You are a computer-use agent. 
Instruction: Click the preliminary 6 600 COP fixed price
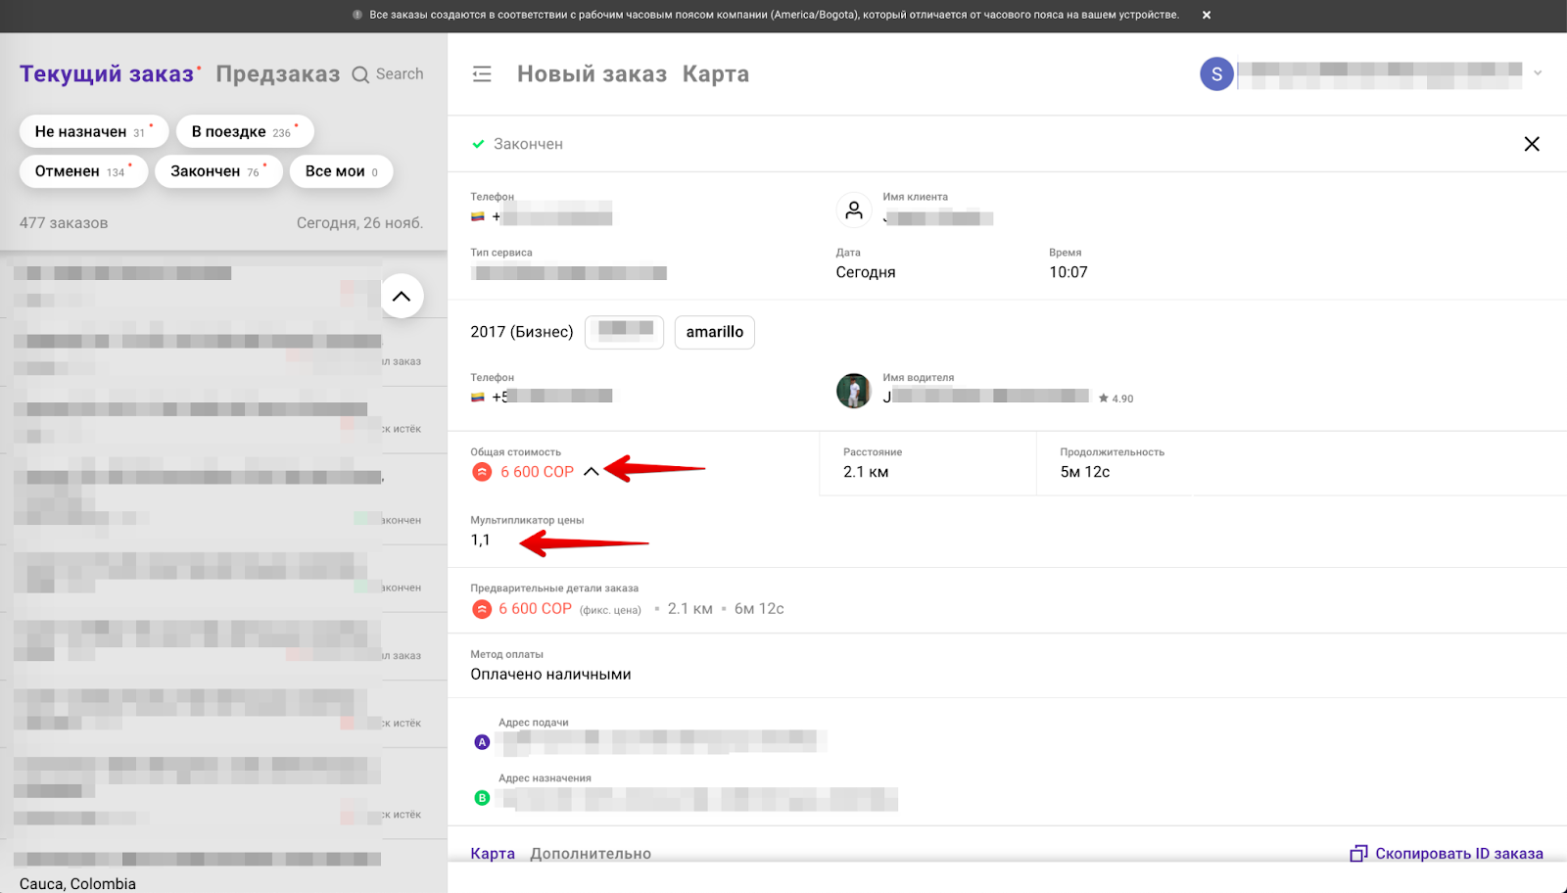click(535, 609)
